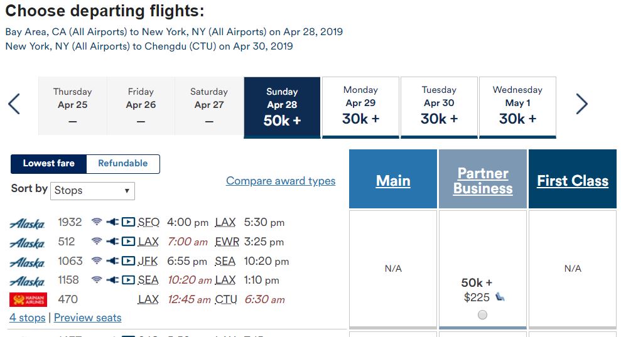621x337 pixels.
Task: Click the Preview seats link
Action: tap(88, 318)
